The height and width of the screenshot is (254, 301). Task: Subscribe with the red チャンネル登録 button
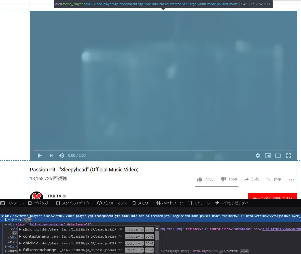click(273, 196)
